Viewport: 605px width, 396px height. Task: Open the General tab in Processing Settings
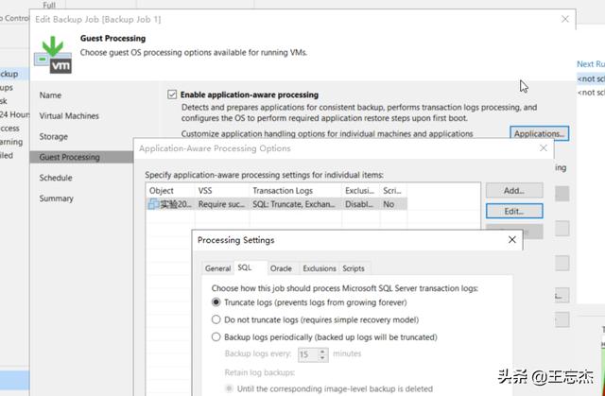[217, 268]
